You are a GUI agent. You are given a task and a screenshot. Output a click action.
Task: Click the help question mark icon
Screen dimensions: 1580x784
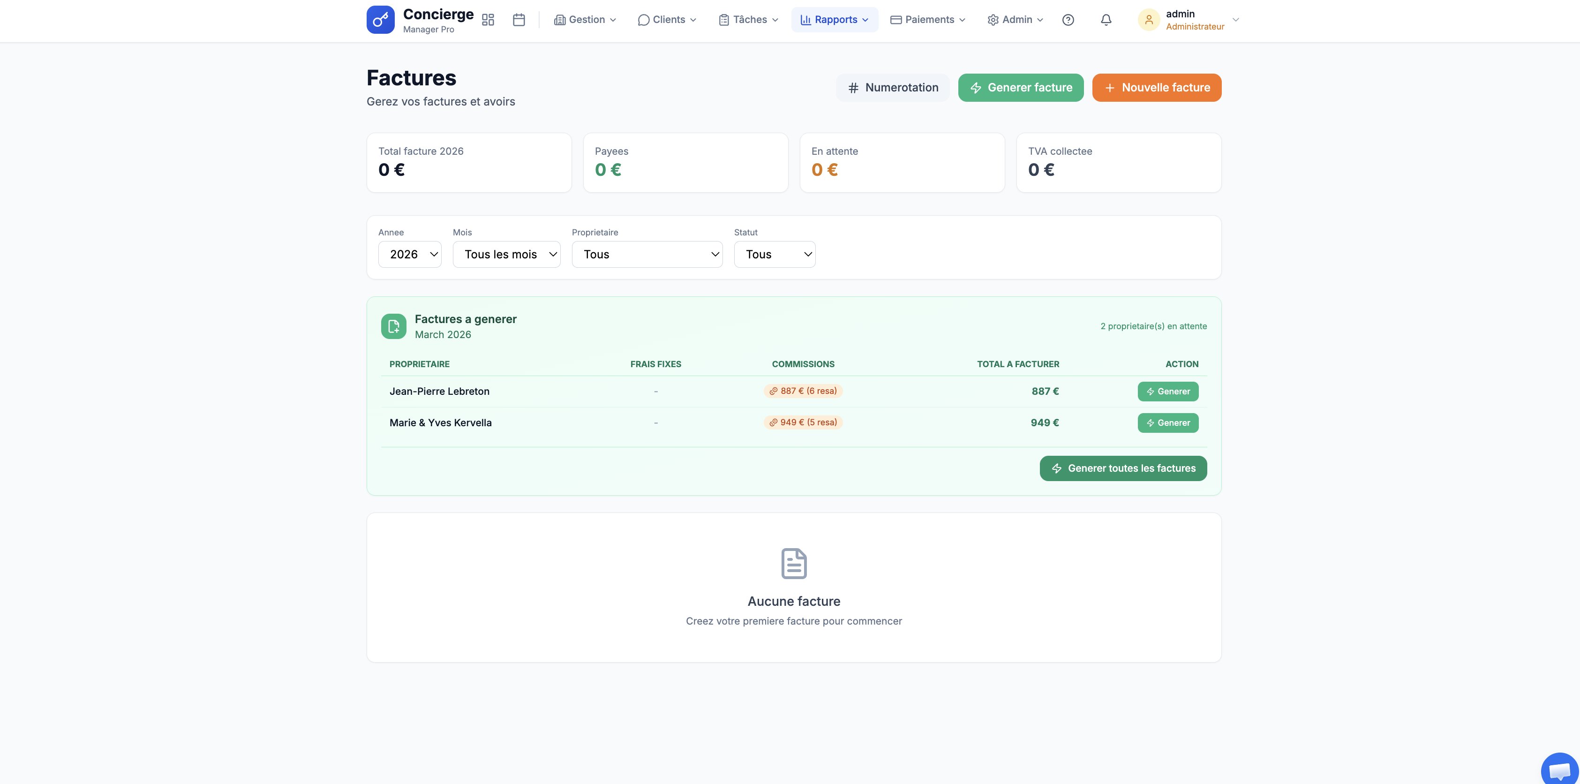(1068, 20)
